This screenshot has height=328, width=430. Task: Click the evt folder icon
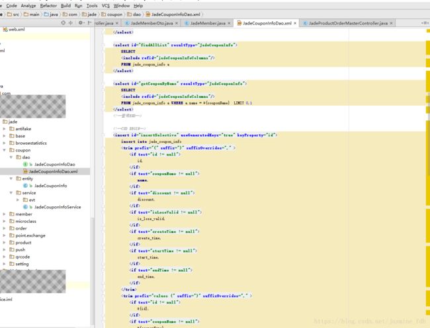pos(25,200)
